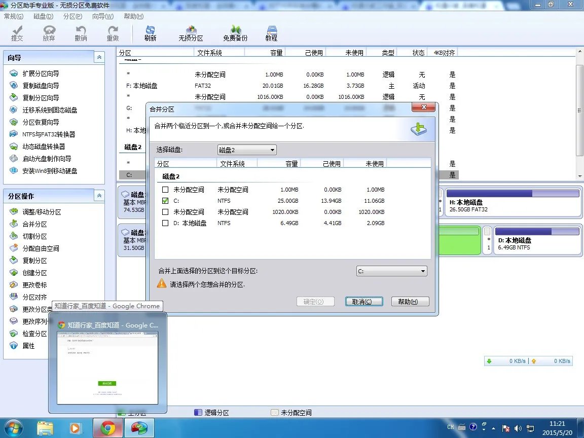Viewport: 584px width, 438px height.
Task: Open the 分区(P) menu
Action: tap(72, 16)
